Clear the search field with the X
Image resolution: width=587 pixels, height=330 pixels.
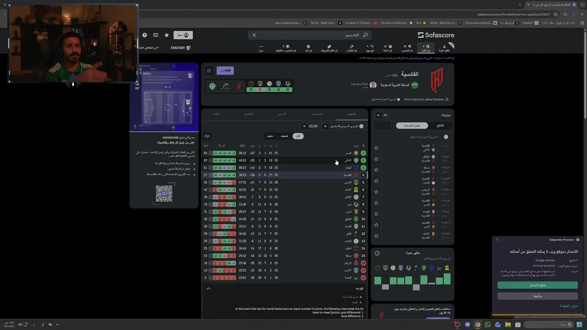click(x=254, y=35)
